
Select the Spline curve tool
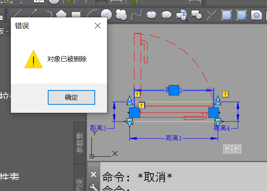coord(136,15)
